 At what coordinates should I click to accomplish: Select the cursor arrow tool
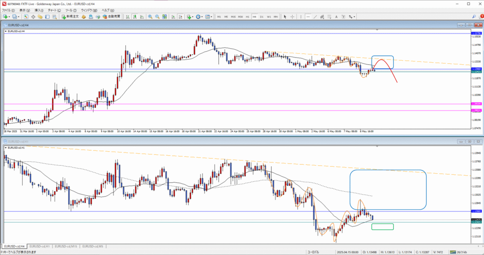(x=285, y=17)
